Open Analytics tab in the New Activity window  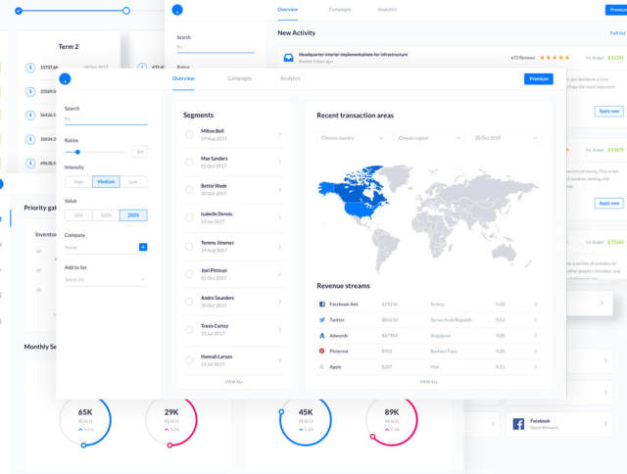[387, 9]
